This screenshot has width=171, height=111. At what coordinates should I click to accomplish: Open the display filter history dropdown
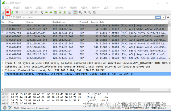[x=164, y=17]
